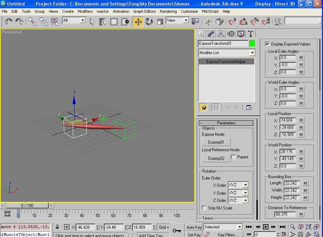Choose the Select and Scale tool
Screen dimensions: 323x237
[x=160, y=21]
